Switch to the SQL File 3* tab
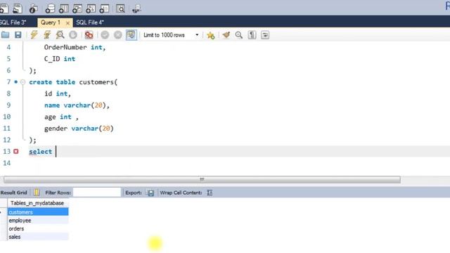This screenshot has width=450, height=253. point(13,22)
